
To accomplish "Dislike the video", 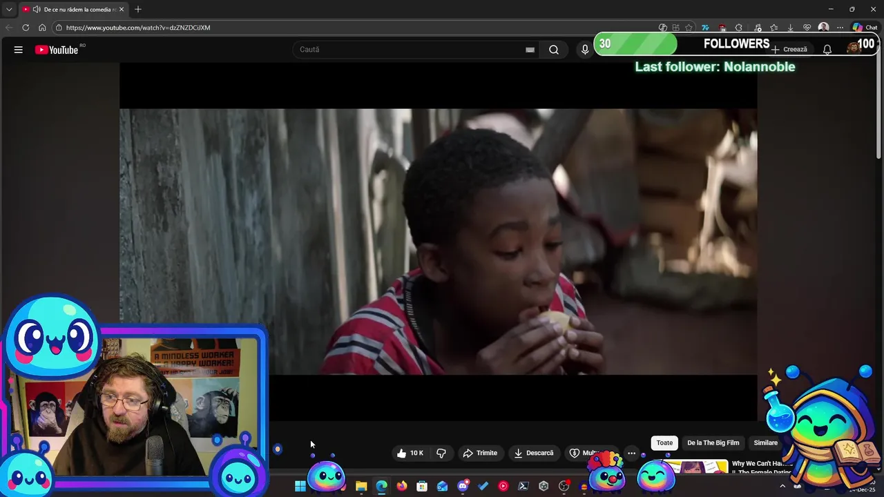I will coord(441,453).
